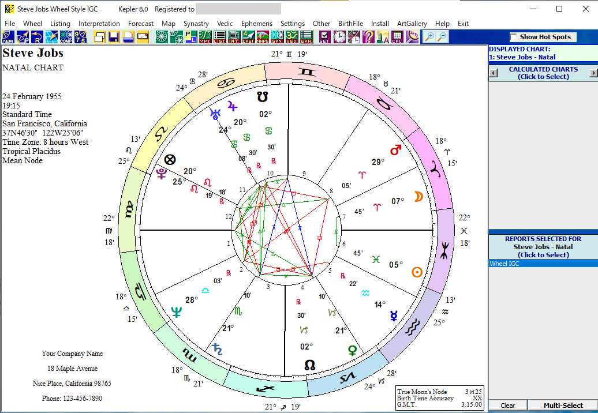Screen dimensions: 598x413
Task: Click the Exit menu item
Action: click(x=463, y=24)
